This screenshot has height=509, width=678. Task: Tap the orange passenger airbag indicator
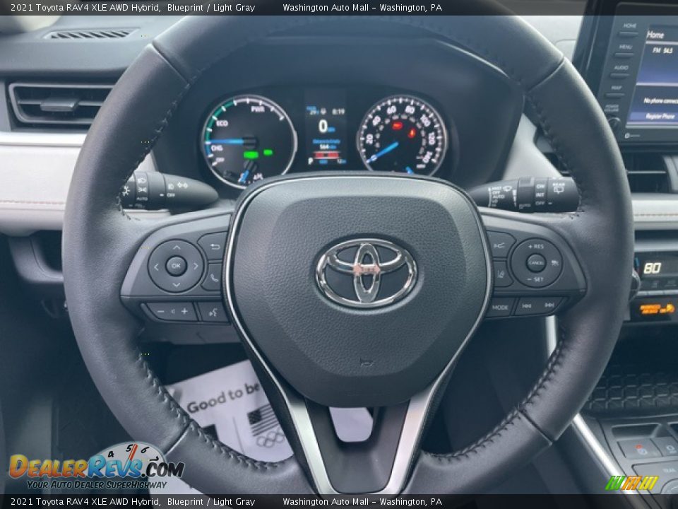pos(657,309)
